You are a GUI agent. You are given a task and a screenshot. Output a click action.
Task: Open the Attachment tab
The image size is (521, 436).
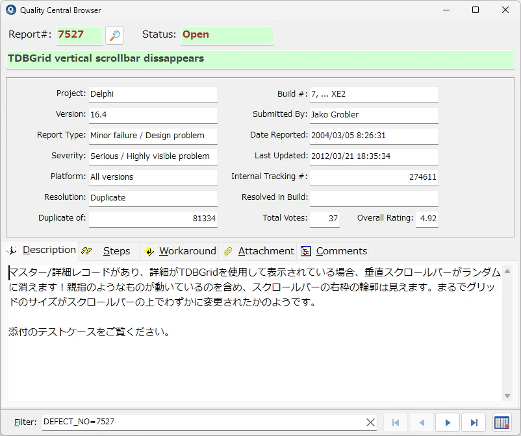point(259,251)
